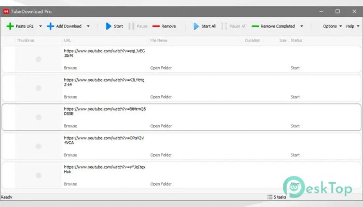Click Browse for the ORsVZvl4VCA video
Viewport: 363px width, 207px height.
[x=71, y=155]
